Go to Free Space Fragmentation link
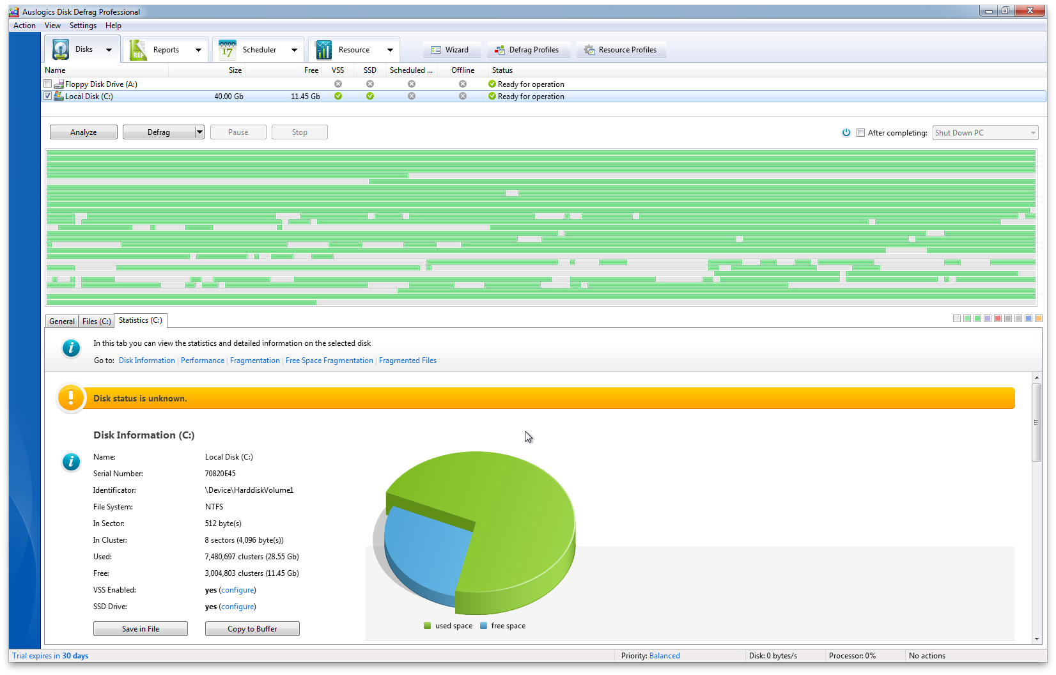Image resolution: width=1056 pixels, height=675 pixels. tap(329, 361)
